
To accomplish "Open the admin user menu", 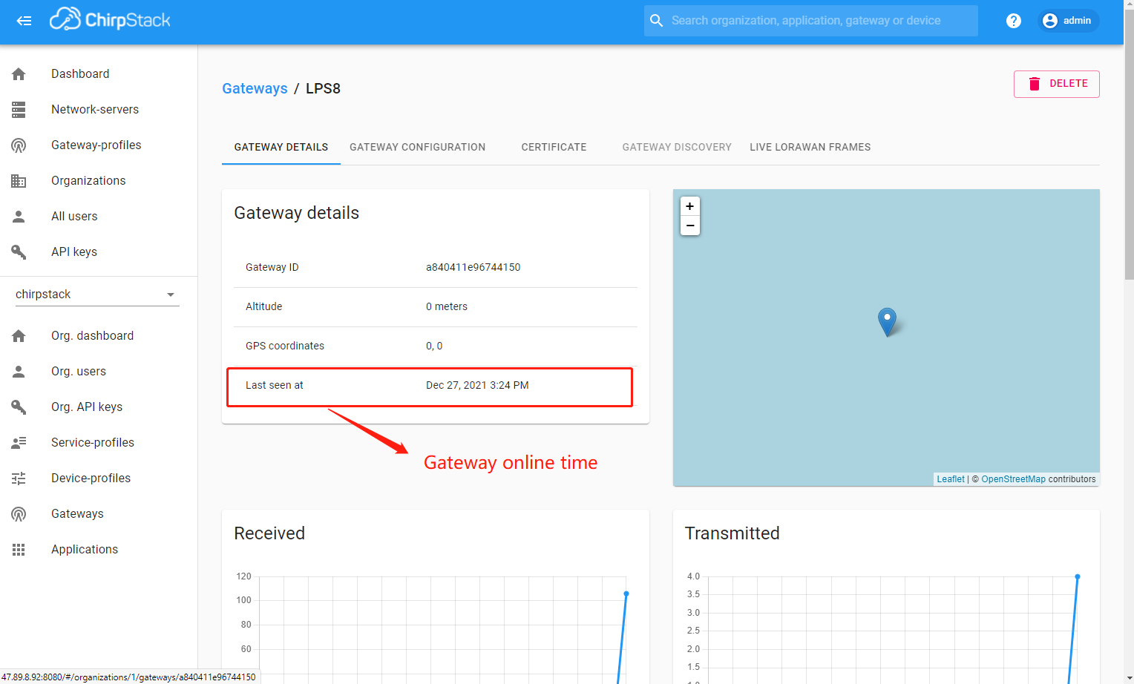I will 1068,21.
